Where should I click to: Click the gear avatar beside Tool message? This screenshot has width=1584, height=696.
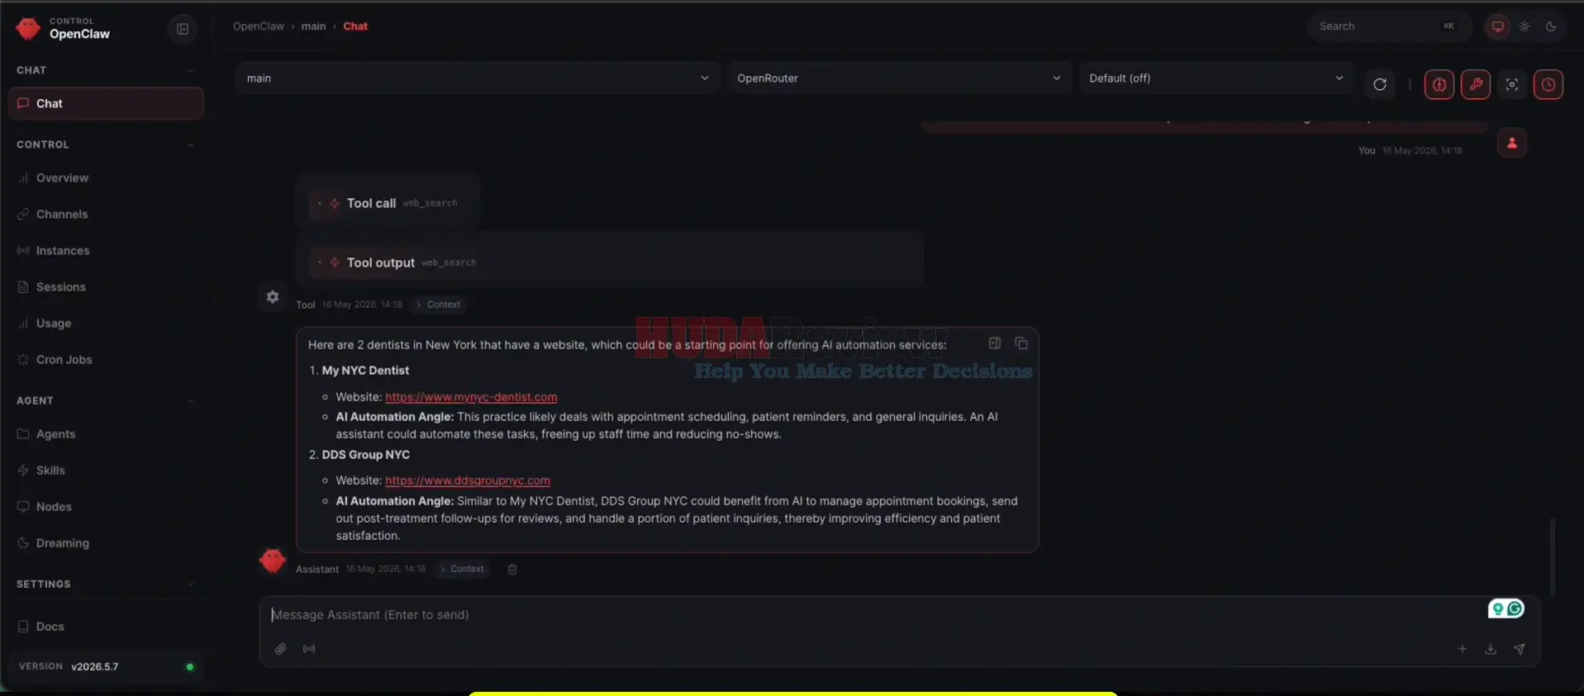click(x=273, y=297)
